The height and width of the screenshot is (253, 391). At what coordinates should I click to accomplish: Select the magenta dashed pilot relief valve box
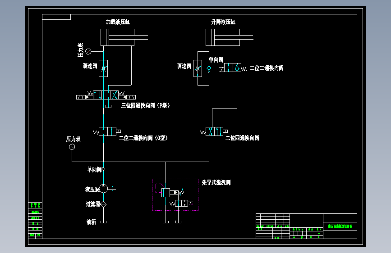click(x=175, y=195)
